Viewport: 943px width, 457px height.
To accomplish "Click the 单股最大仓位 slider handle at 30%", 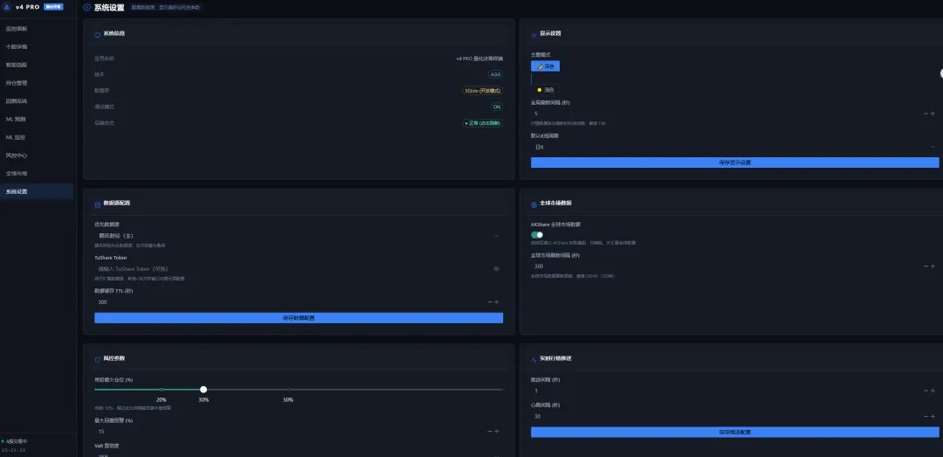I will [x=203, y=390].
